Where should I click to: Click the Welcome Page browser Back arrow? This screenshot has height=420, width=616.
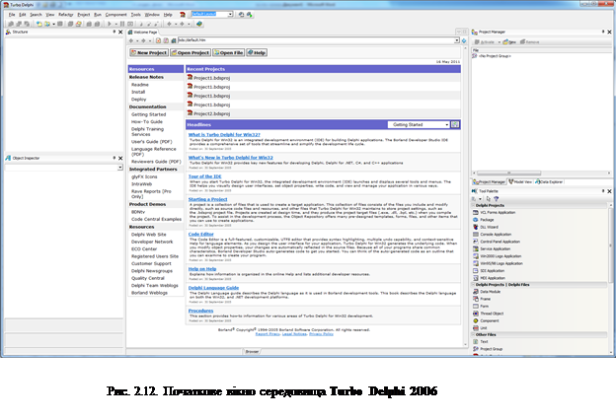pyautogui.click(x=131, y=40)
